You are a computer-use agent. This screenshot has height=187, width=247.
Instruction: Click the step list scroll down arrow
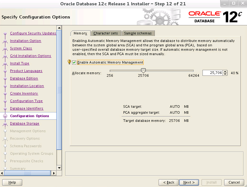59,168
